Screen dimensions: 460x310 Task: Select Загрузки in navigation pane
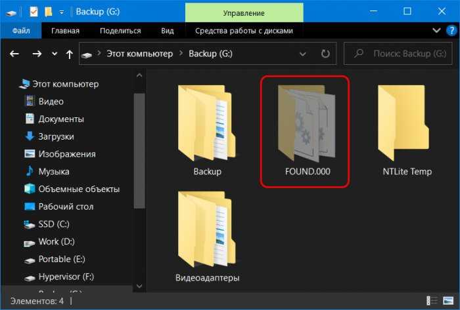pyautogui.click(x=49, y=136)
